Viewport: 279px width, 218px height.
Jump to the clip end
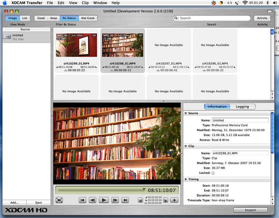click(125, 200)
